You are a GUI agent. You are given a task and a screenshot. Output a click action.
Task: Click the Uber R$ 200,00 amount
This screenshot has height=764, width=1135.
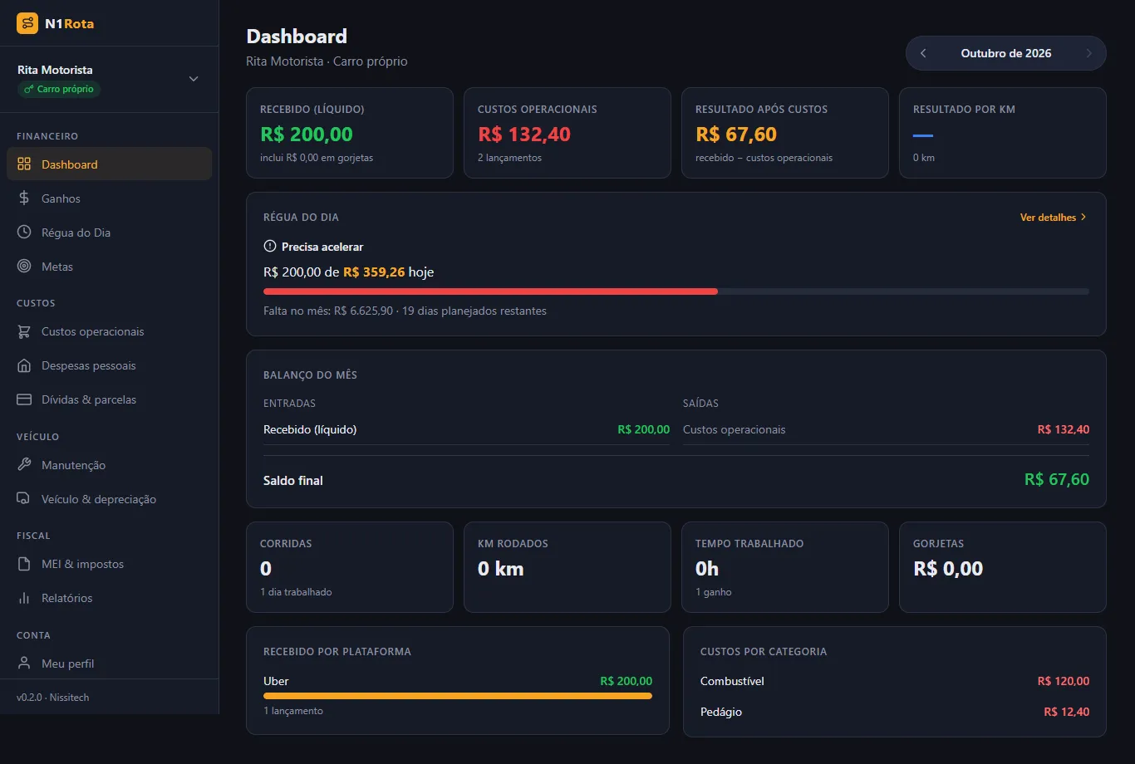[x=626, y=681]
